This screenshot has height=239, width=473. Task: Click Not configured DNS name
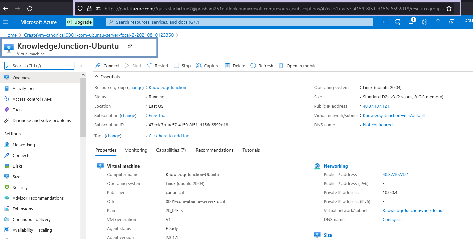click(378, 125)
